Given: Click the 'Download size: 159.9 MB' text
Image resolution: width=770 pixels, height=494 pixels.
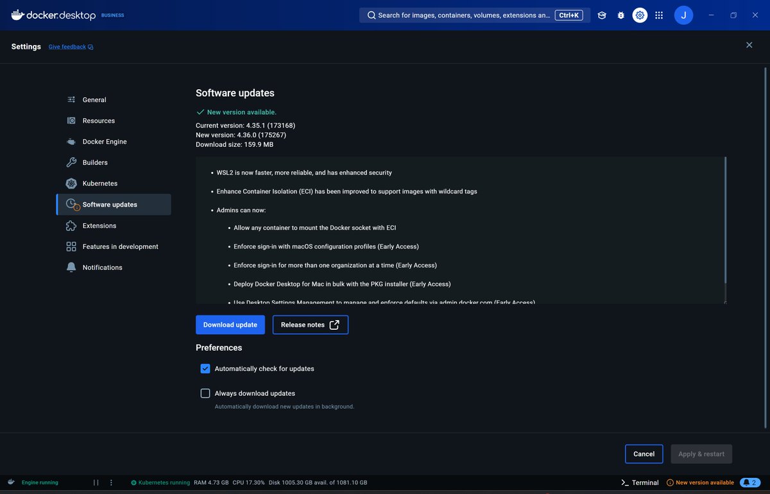Looking at the screenshot, I should pyautogui.click(x=234, y=144).
